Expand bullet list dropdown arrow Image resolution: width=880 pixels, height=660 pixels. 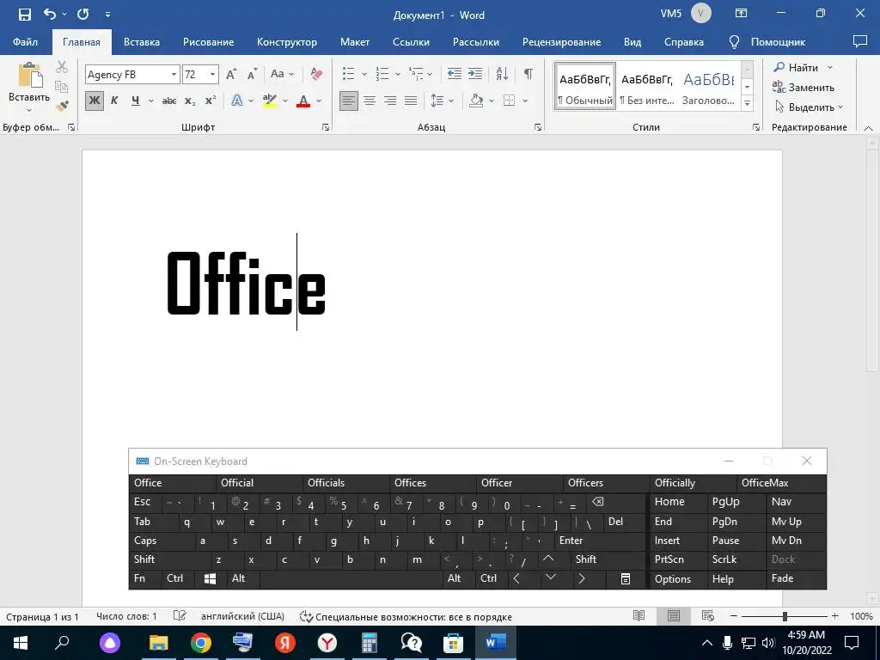point(364,74)
